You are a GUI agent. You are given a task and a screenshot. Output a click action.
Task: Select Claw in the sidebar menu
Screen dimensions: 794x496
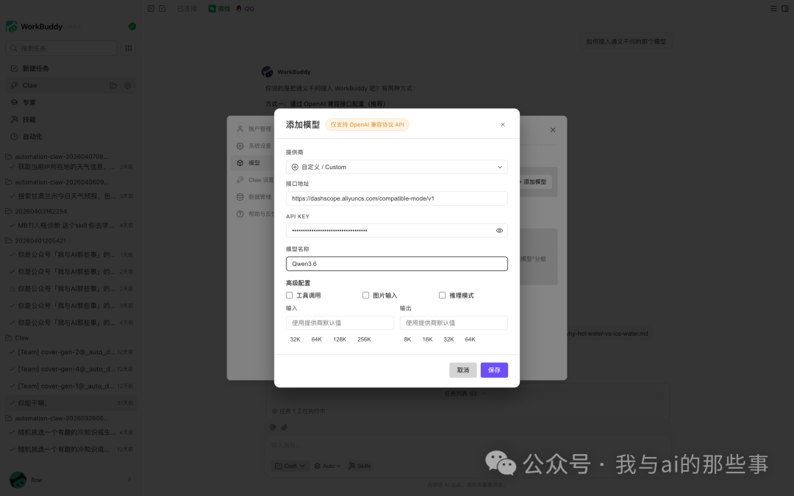[71, 85]
